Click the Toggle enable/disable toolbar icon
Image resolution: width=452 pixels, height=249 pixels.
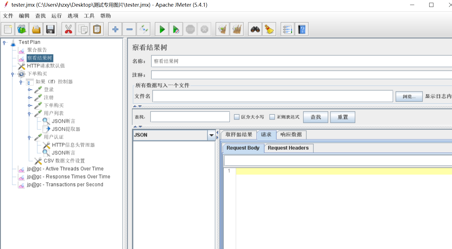click(144, 29)
